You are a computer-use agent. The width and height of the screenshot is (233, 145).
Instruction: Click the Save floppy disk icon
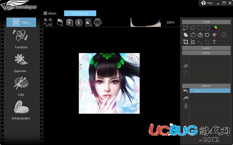pyautogui.click(x=60, y=22)
